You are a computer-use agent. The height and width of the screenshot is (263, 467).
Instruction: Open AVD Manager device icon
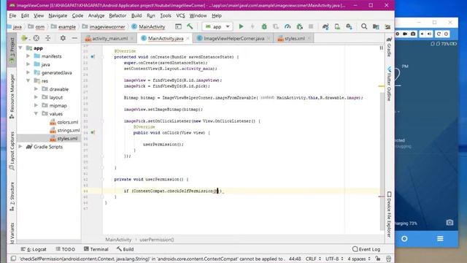point(337,26)
